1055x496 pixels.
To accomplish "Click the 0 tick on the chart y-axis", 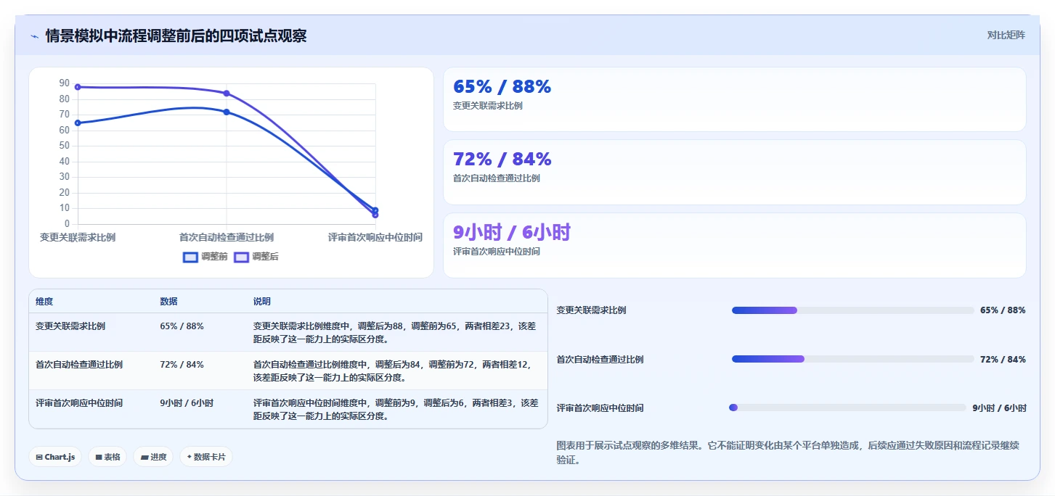I will tap(67, 224).
